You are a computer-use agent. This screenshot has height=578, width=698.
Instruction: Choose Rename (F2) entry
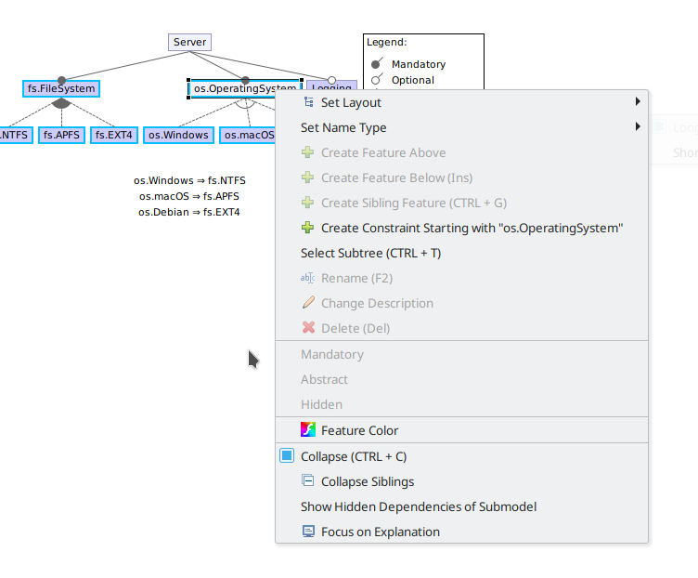tap(461, 278)
